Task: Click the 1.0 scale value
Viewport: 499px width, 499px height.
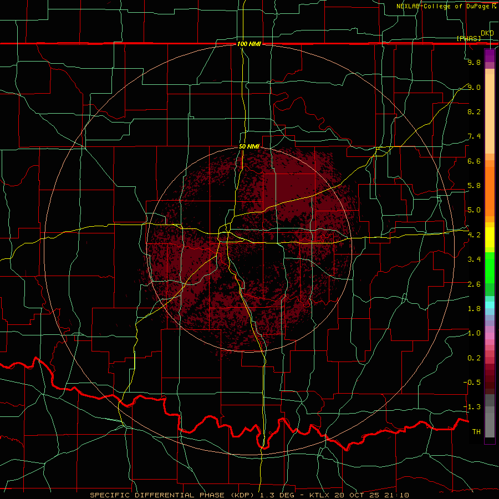Action: (474, 333)
